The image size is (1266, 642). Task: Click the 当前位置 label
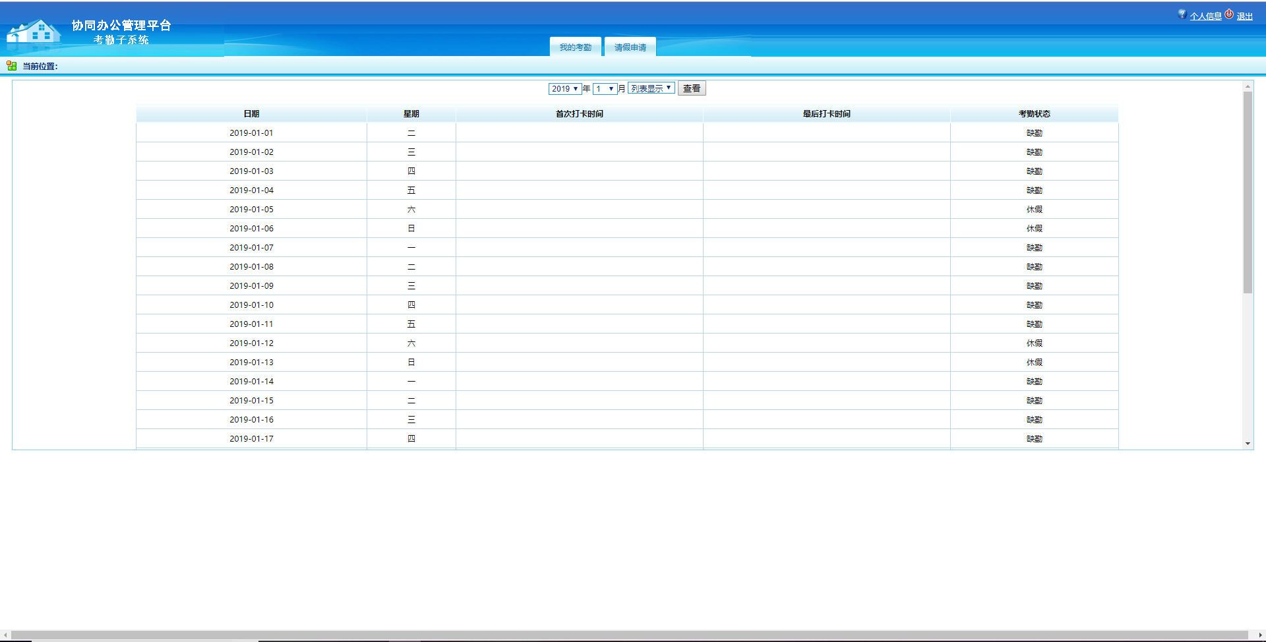pyautogui.click(x=40, y=67)
